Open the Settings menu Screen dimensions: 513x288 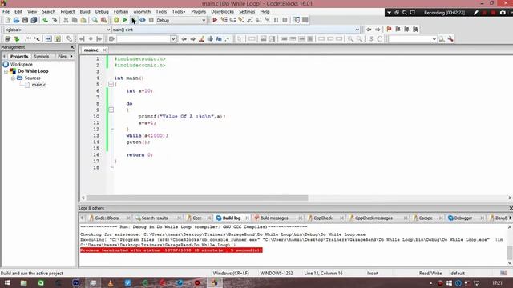pos(247,11)
